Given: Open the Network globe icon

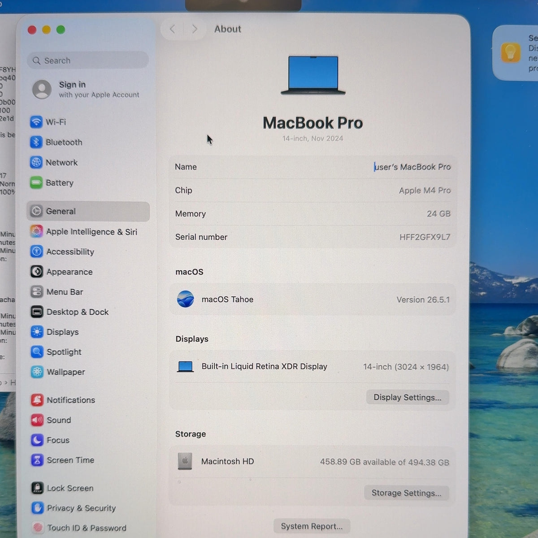Looking at the screenshot, I should coord(36,162).
